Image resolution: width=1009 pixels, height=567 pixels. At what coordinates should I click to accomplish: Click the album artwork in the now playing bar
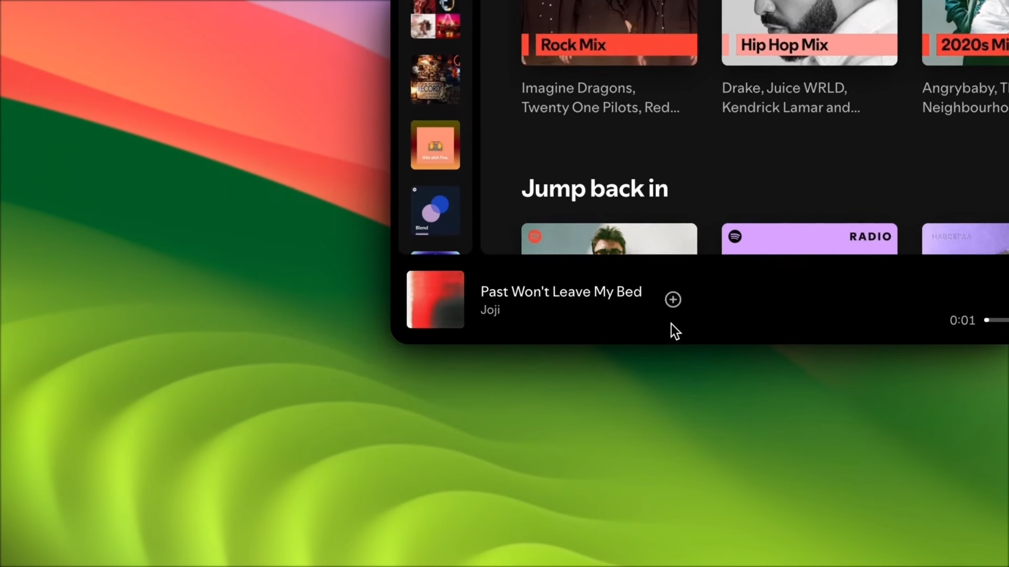pos(435,299)
